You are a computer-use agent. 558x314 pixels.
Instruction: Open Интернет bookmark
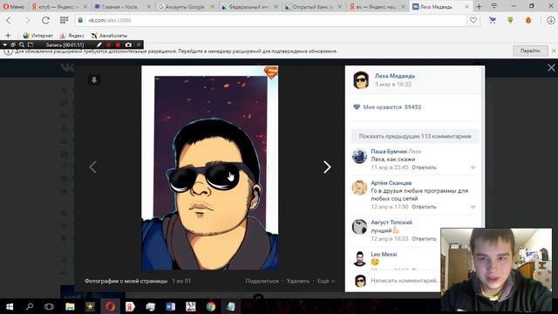pos(37,36)
